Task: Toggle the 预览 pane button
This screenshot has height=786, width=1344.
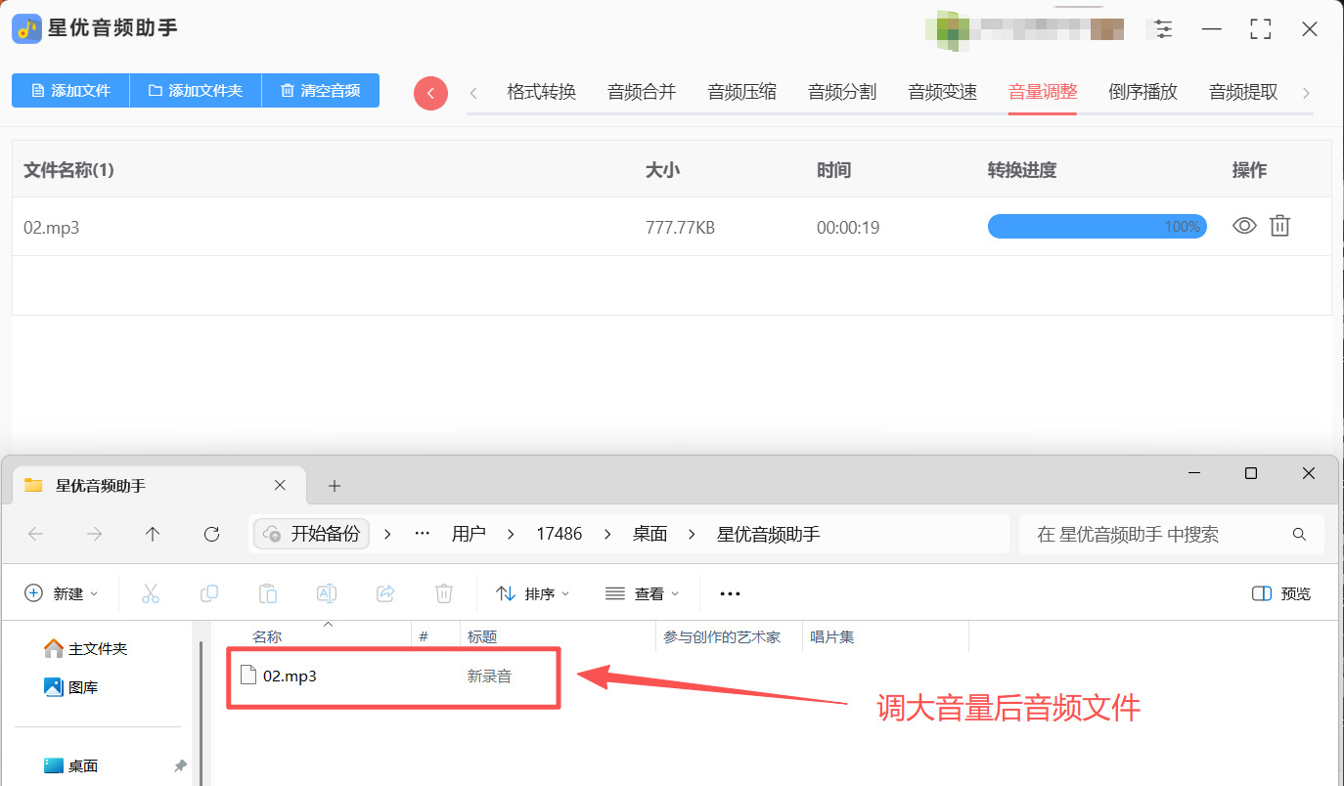Action: tap(1281, 593)
